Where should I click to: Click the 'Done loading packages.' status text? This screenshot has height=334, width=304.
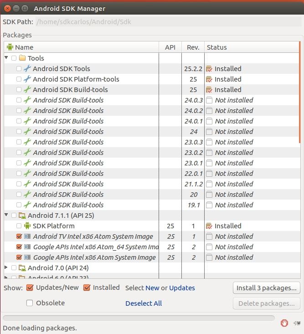pos(40,328)
